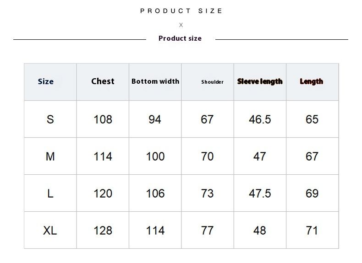The image size is (362, 263).
Task: Click the "Bottom width" column header
Action: [x=155, y=81]
